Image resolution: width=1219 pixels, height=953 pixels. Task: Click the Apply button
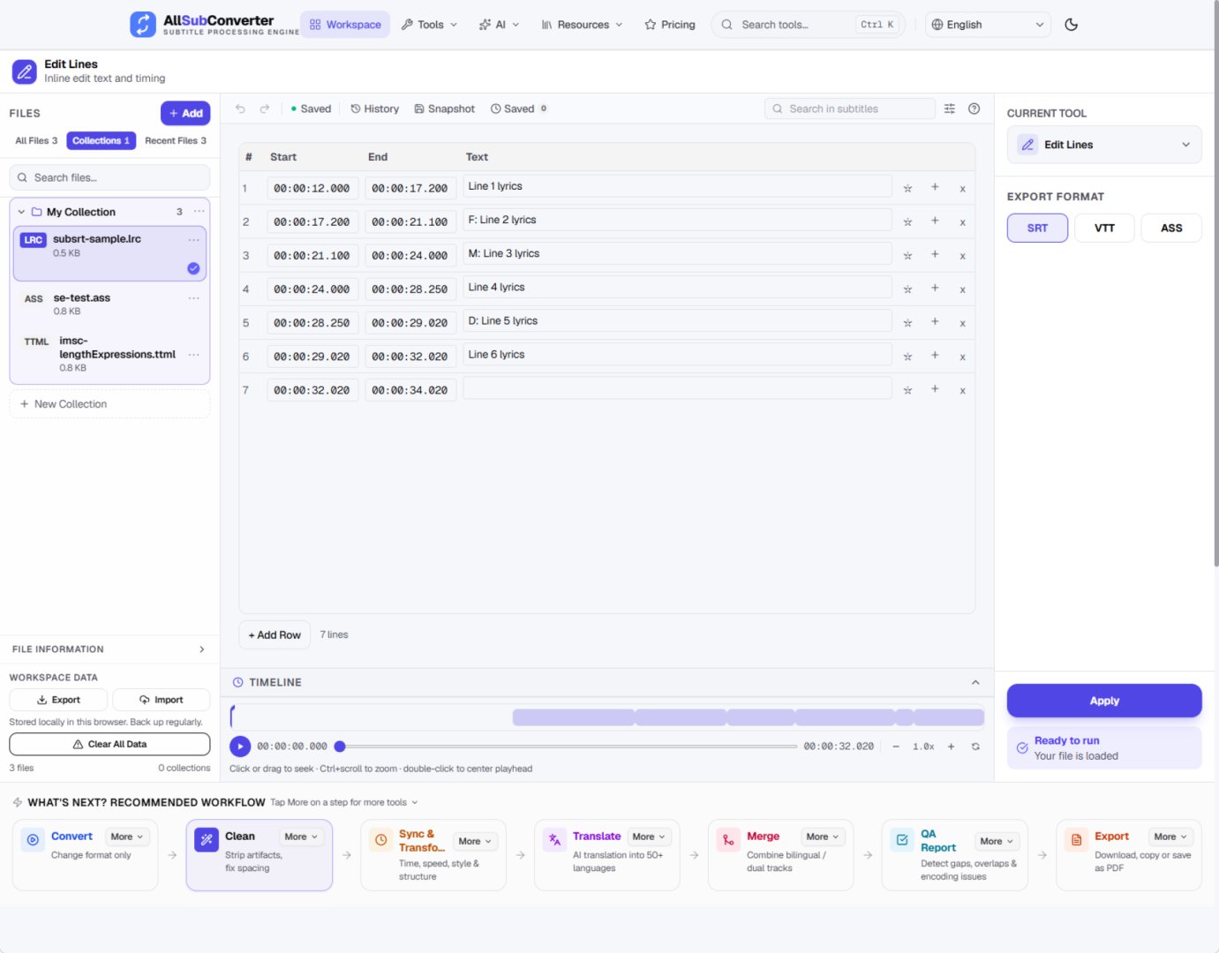[x=1104, y=701]
